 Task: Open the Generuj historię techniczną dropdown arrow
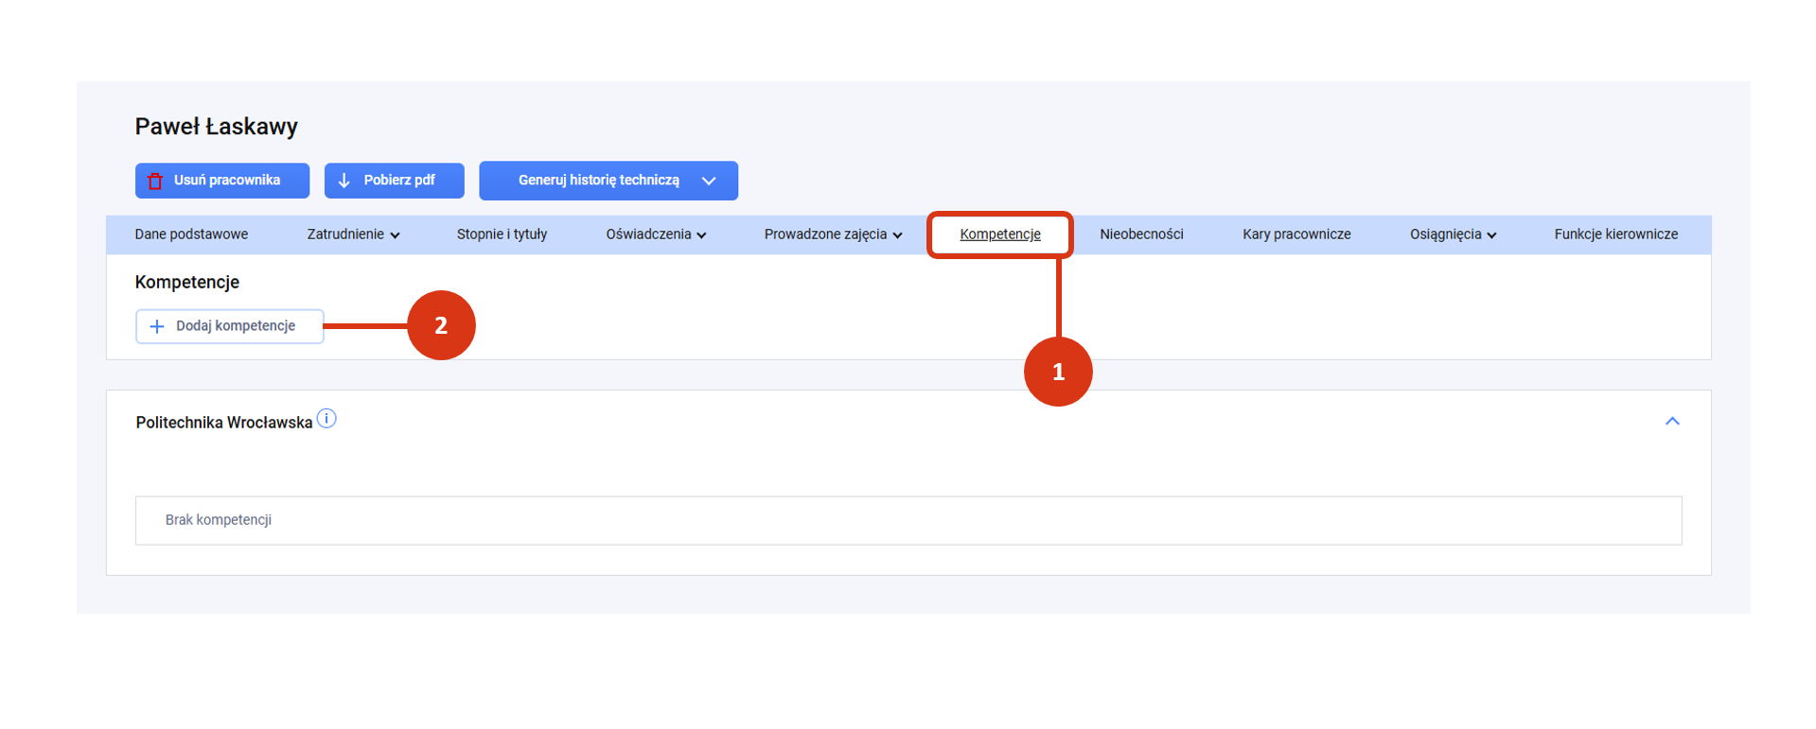coord(709,181)
